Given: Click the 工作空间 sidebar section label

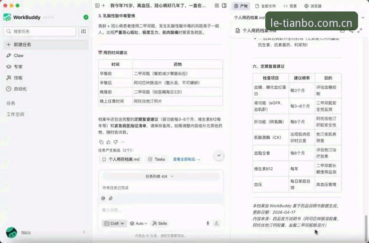Looking at the screenshot, I should [x=15, y=114].
